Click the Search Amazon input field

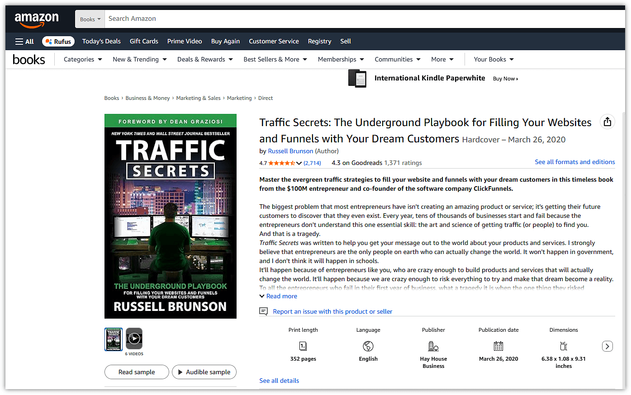(317, 19)
